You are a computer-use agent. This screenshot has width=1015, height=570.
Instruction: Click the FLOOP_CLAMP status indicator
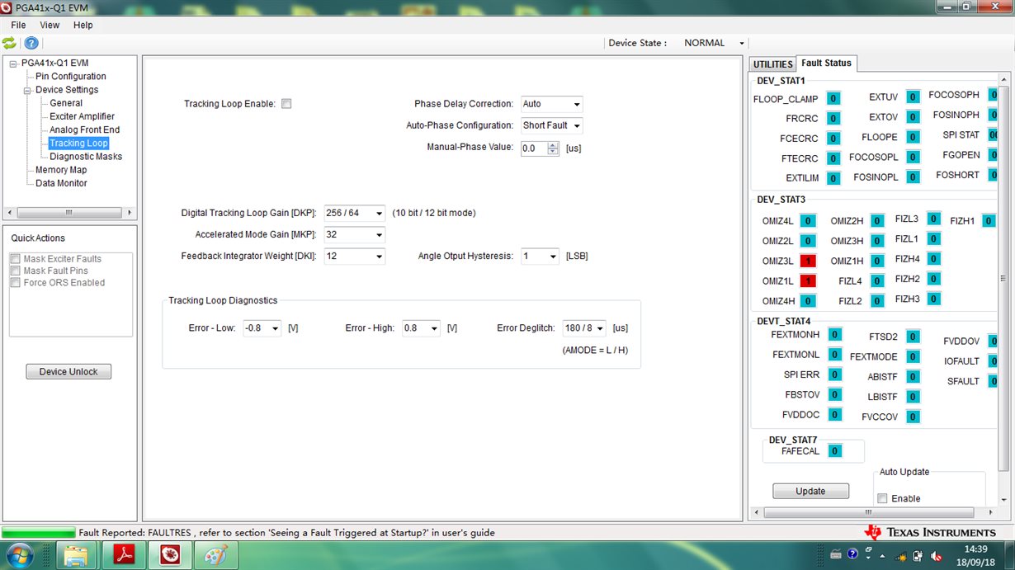[833, 99]
